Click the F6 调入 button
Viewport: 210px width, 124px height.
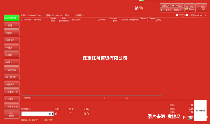pos(11,62)
